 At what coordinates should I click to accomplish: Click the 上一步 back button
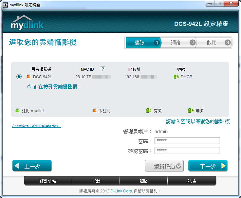32,166
